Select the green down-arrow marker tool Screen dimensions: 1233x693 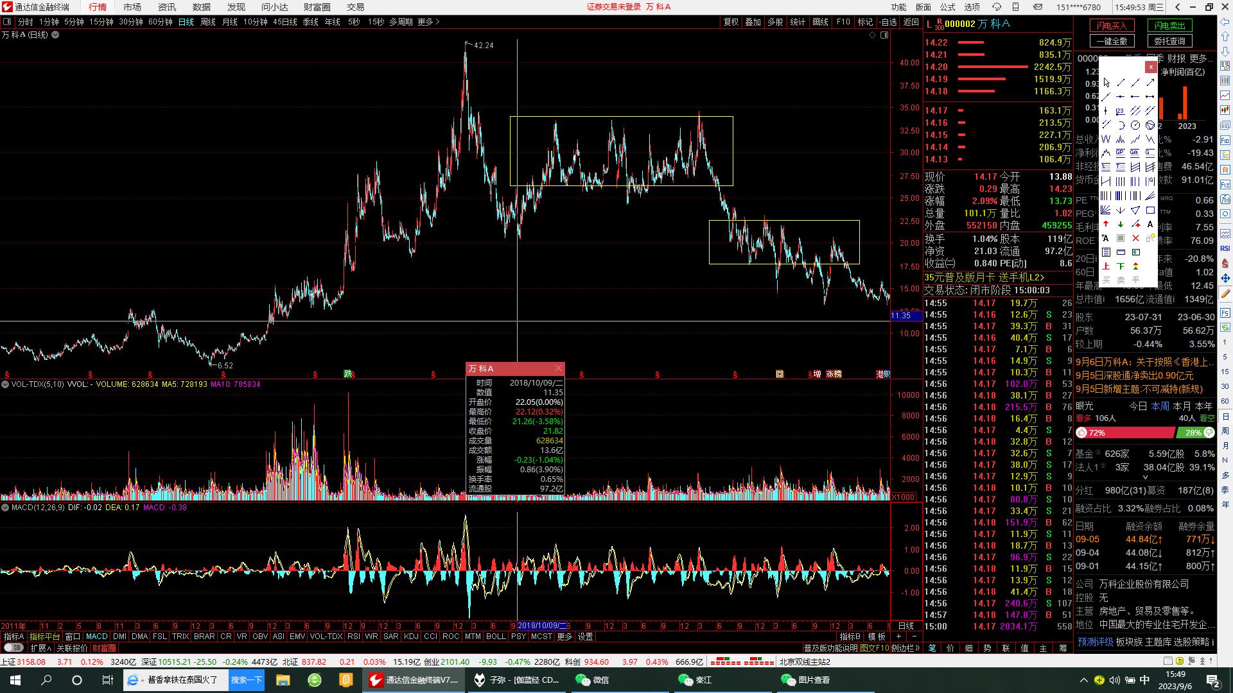tap(1121, 223)
